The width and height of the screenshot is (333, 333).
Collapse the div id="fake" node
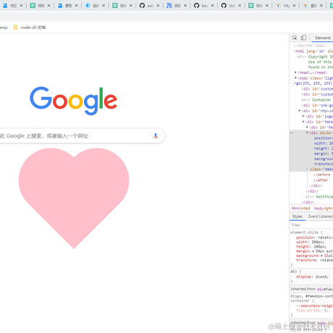303,122
